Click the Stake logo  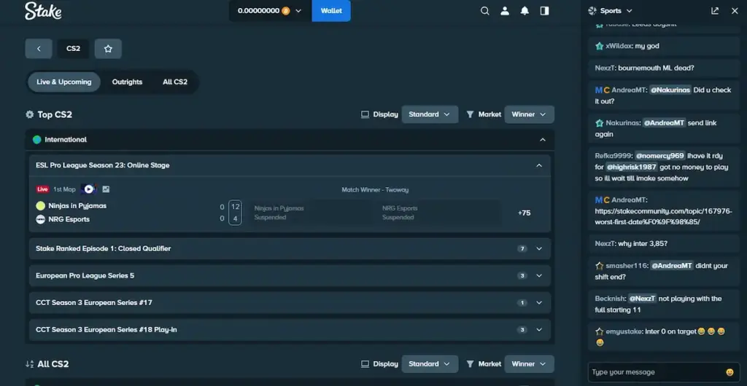click(43, 11)
